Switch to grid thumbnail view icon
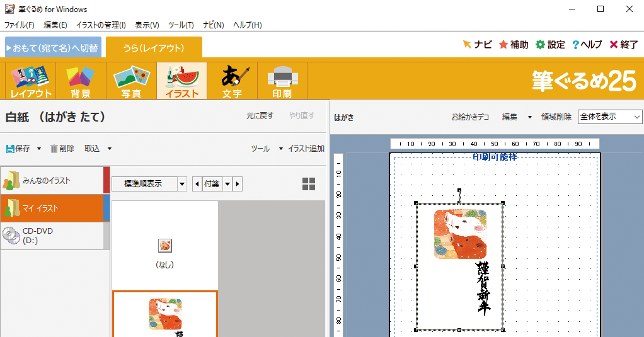 (308, 184)
